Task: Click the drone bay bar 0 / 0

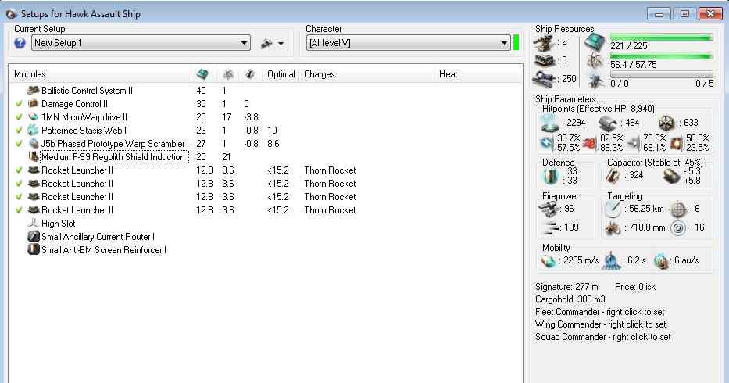Action: click(662, 74)
